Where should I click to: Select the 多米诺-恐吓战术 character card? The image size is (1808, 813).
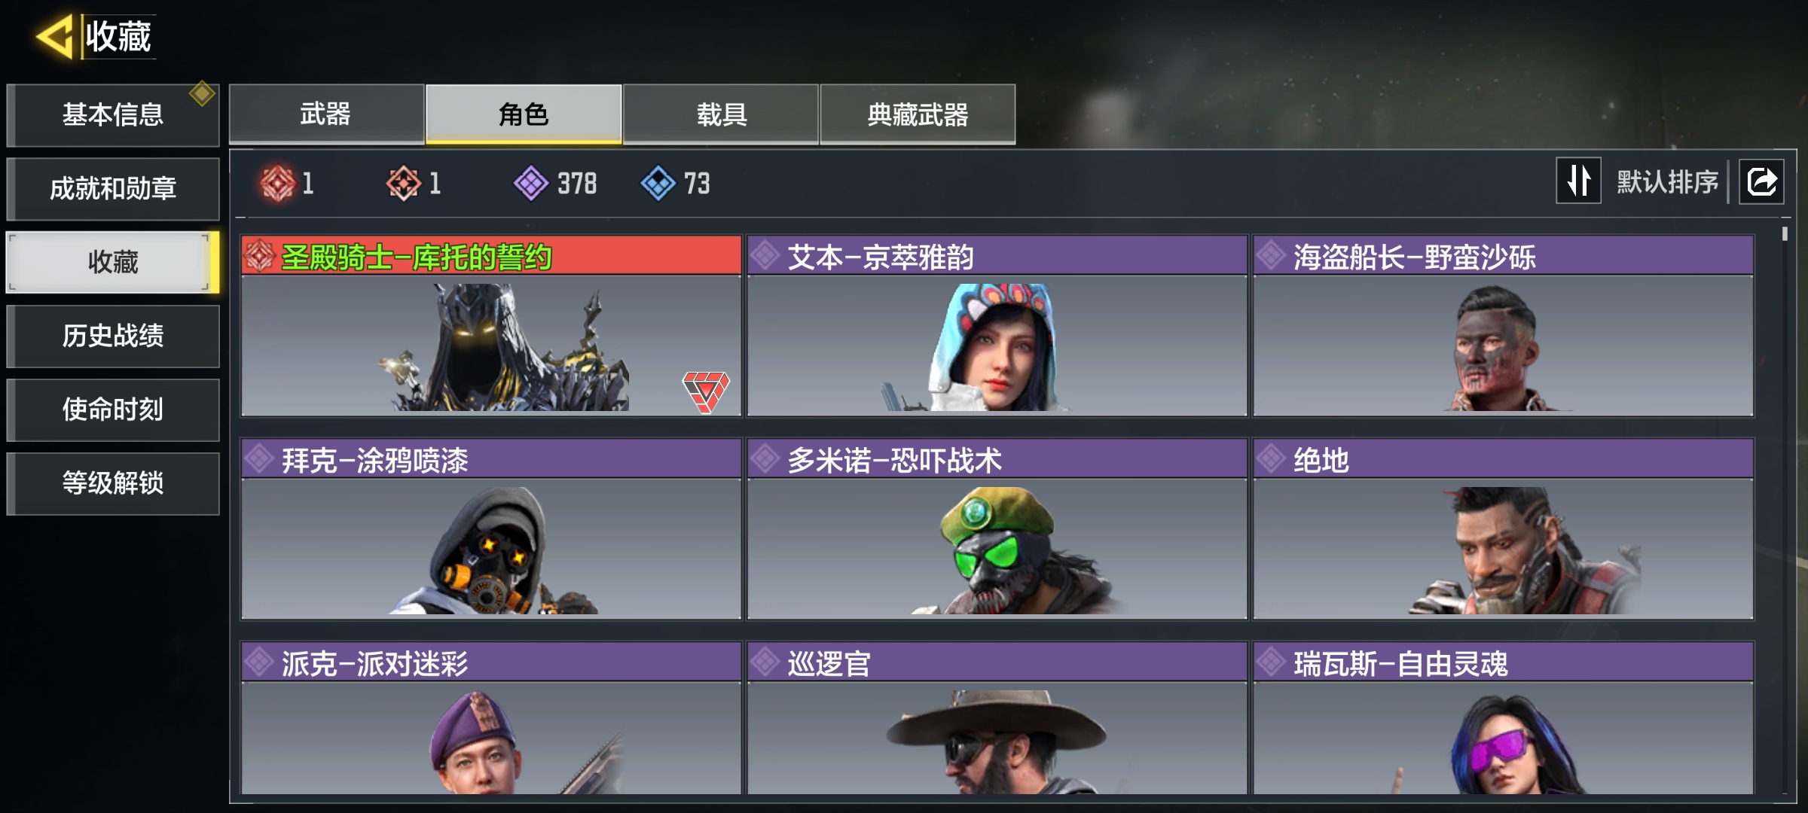point(997,528)
